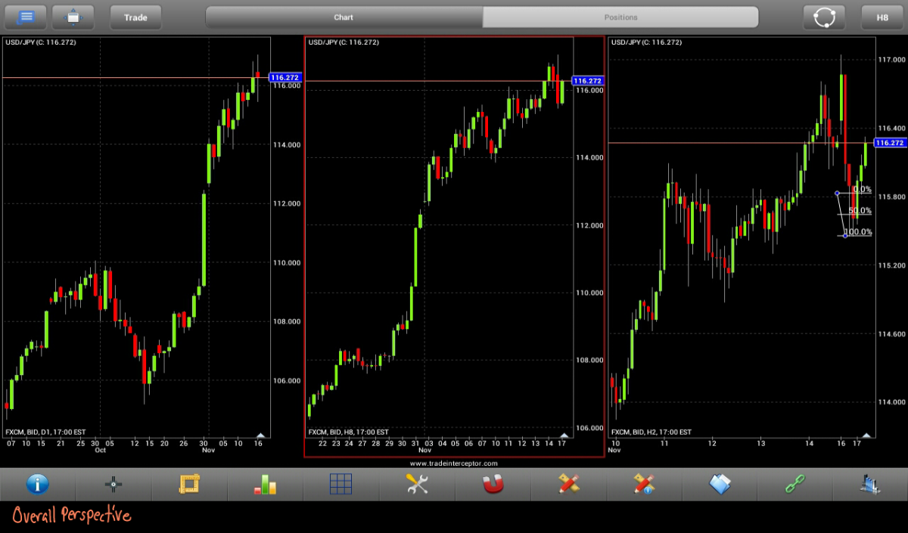The height and width of the screenshot is (533, 908).
Task: Tap the 'FXCM, BID, D1, 17:00 EST' label
Action: (45, 432)
